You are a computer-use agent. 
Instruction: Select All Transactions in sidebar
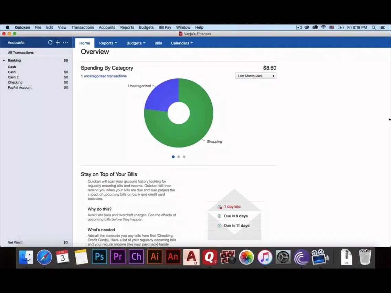(21, 53)
